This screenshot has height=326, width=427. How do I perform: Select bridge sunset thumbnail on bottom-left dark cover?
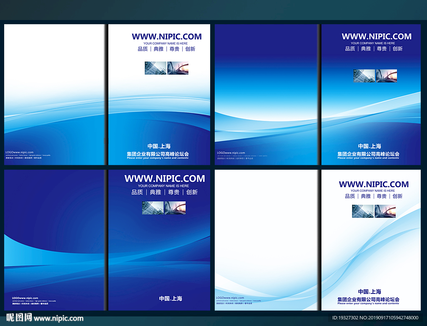(x=175, y=208)
